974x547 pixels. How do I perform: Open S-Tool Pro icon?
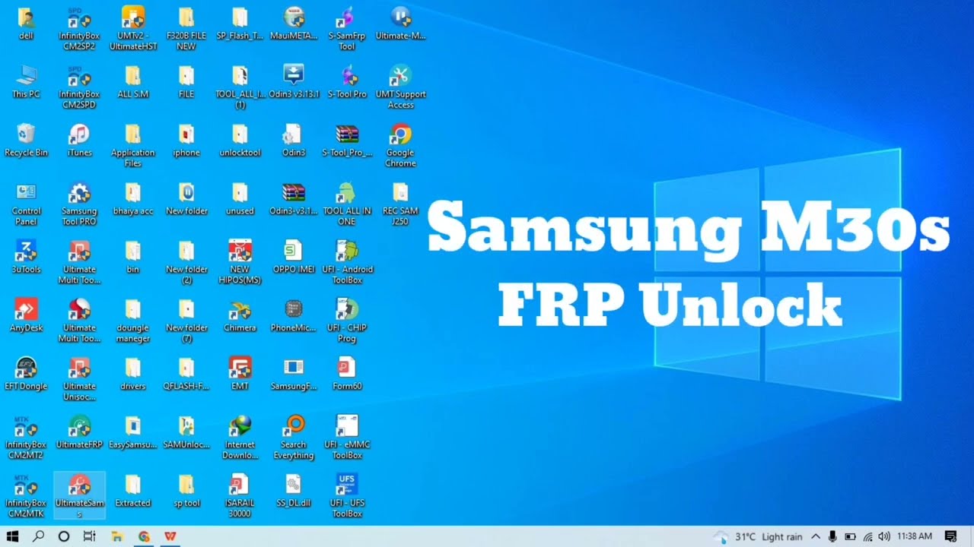click(347, 81)
